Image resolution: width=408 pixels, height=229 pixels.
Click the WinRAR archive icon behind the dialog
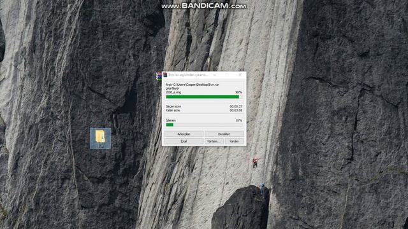pos(159,76)
